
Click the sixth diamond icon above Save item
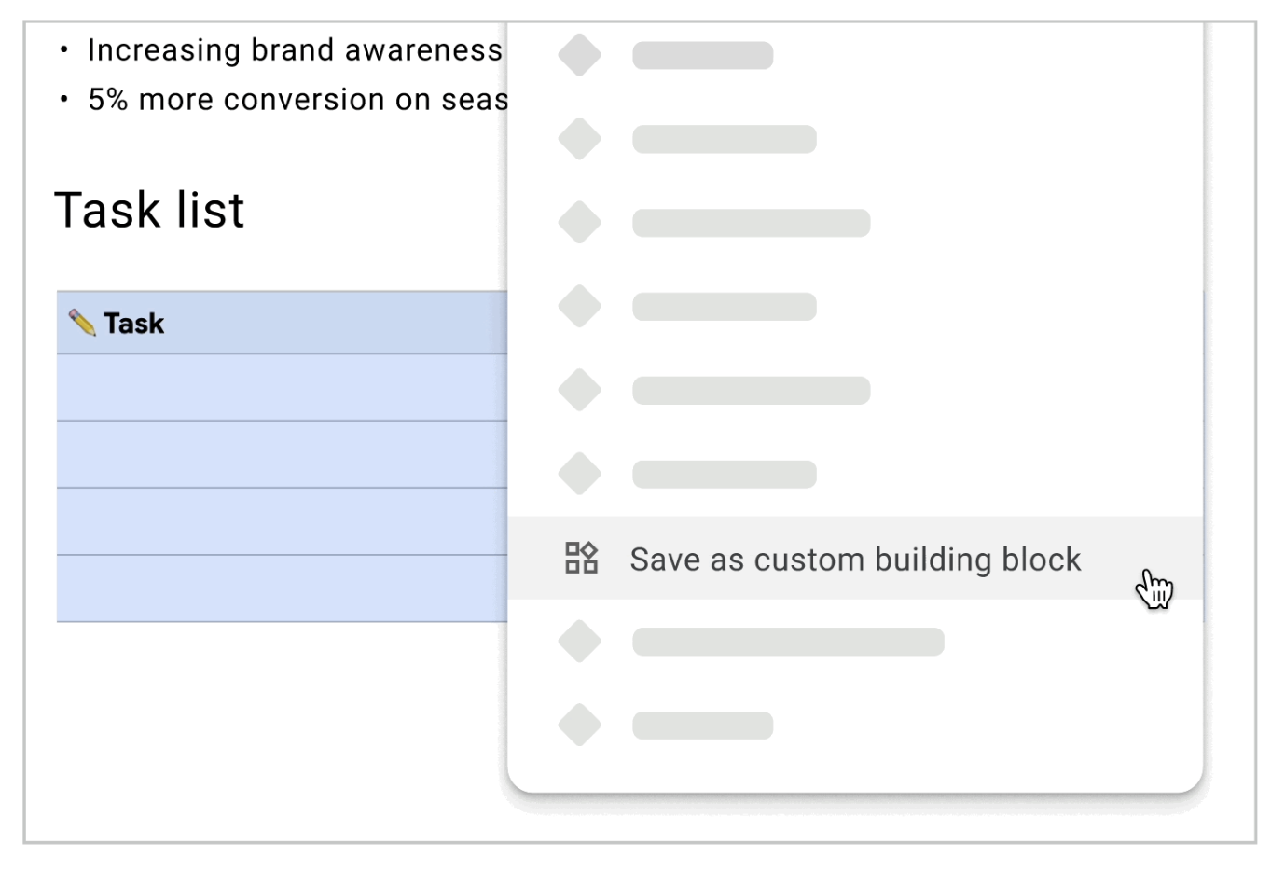579,474
